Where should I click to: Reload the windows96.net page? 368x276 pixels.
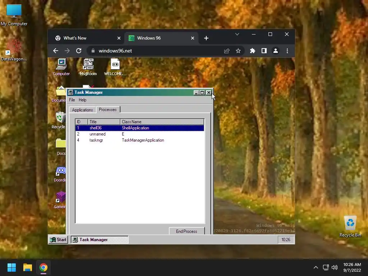pos(79,51)
